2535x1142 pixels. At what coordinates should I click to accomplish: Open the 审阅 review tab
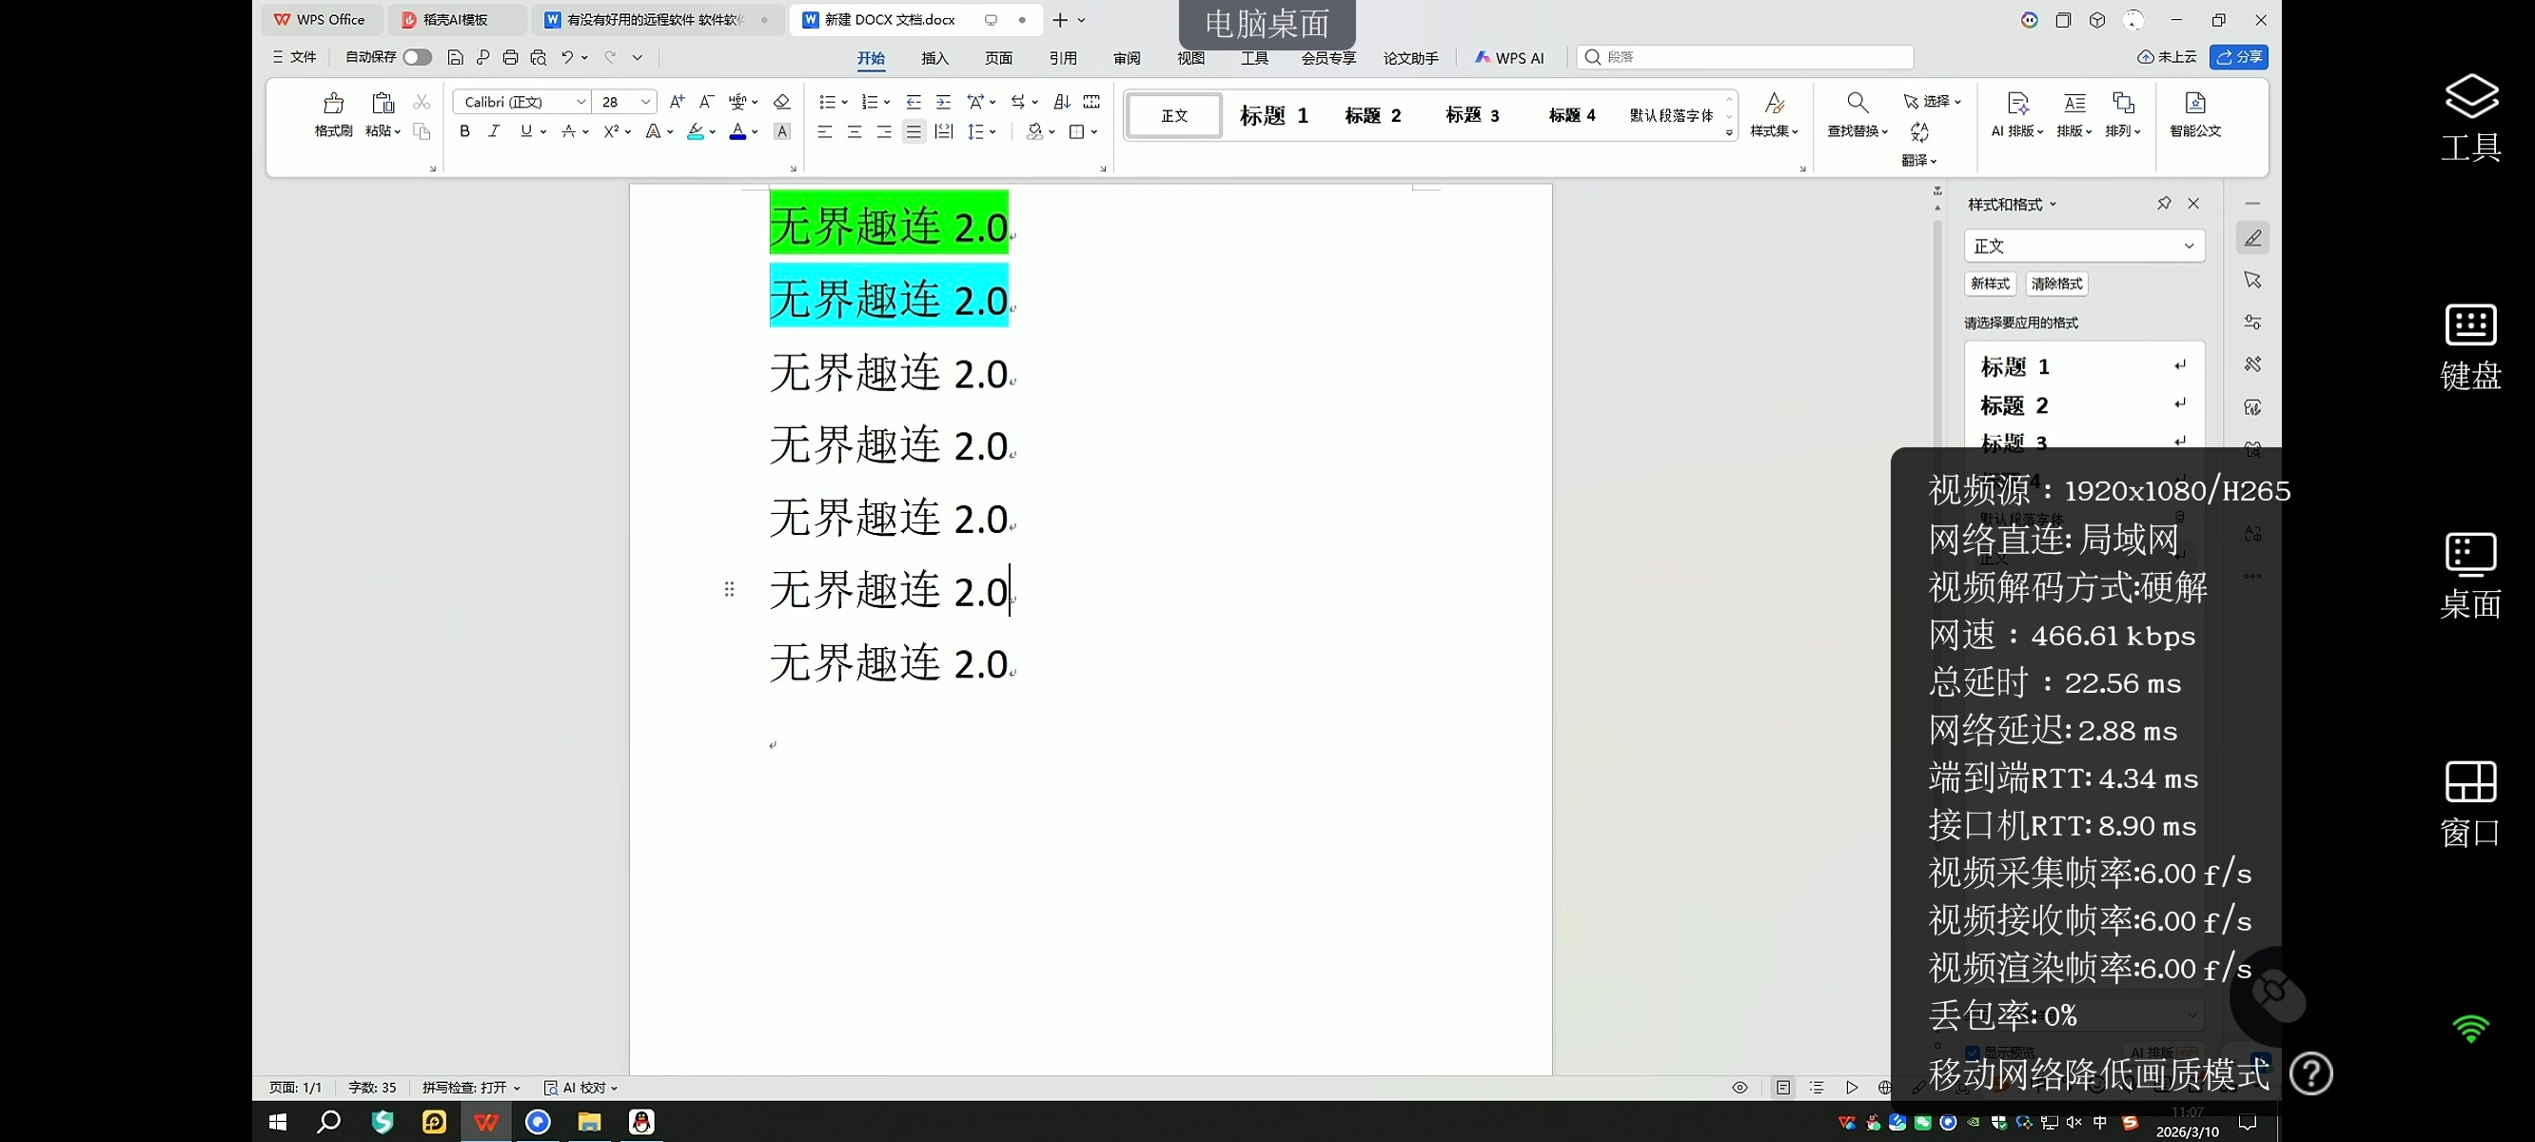tap(1127, 58)
